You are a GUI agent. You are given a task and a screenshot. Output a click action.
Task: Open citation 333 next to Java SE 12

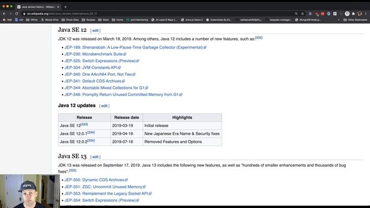pyautogui.click(x=84, y=124)
